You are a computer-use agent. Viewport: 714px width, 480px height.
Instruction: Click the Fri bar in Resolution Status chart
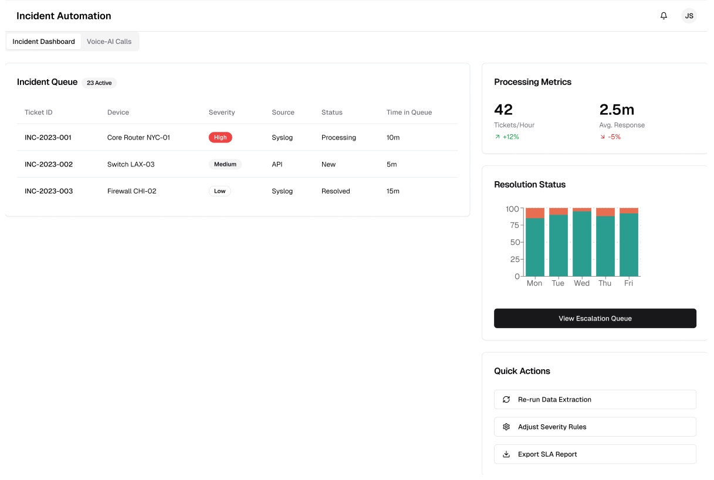(x=628, y=242)
